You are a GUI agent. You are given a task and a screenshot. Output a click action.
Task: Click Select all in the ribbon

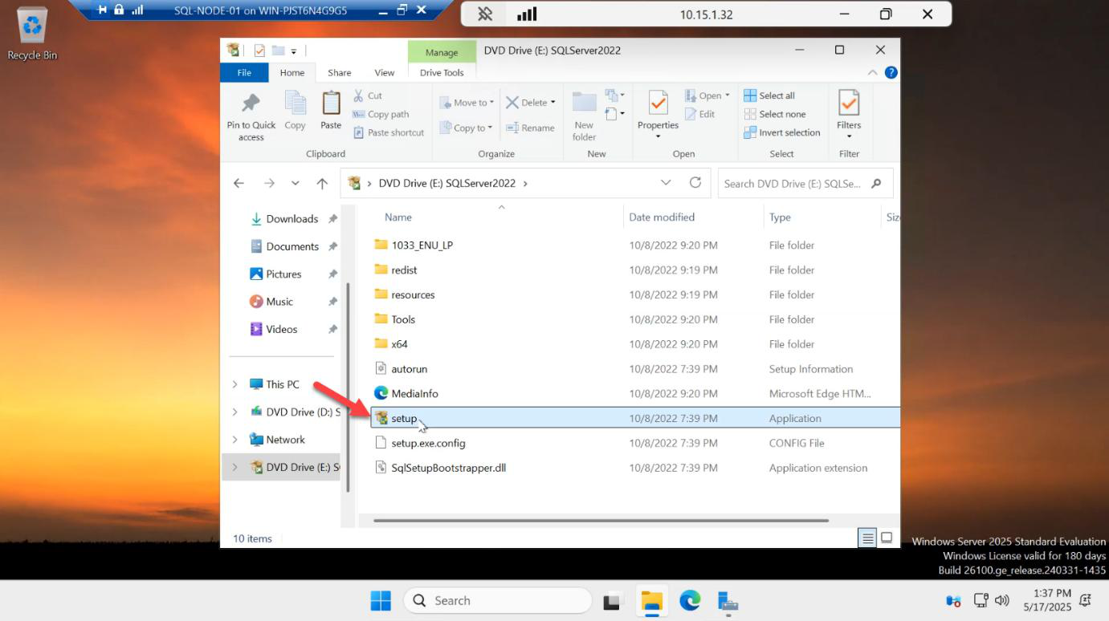[769, 95]
